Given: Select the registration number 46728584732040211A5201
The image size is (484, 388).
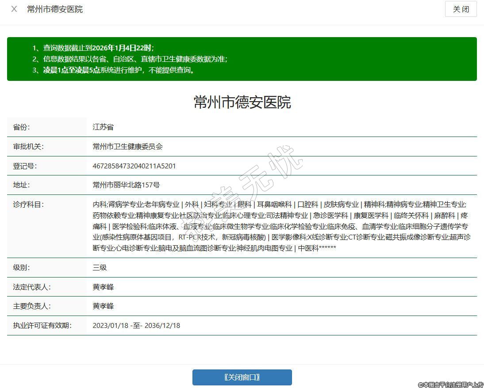Looking at the screenshot, I should point(134,166).
